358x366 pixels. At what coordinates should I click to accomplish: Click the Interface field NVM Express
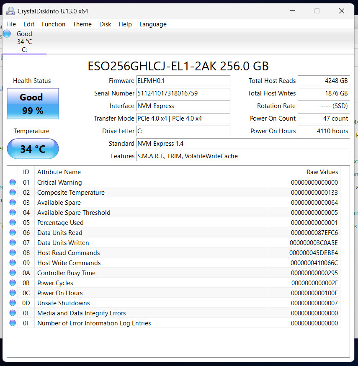point(183,106)
